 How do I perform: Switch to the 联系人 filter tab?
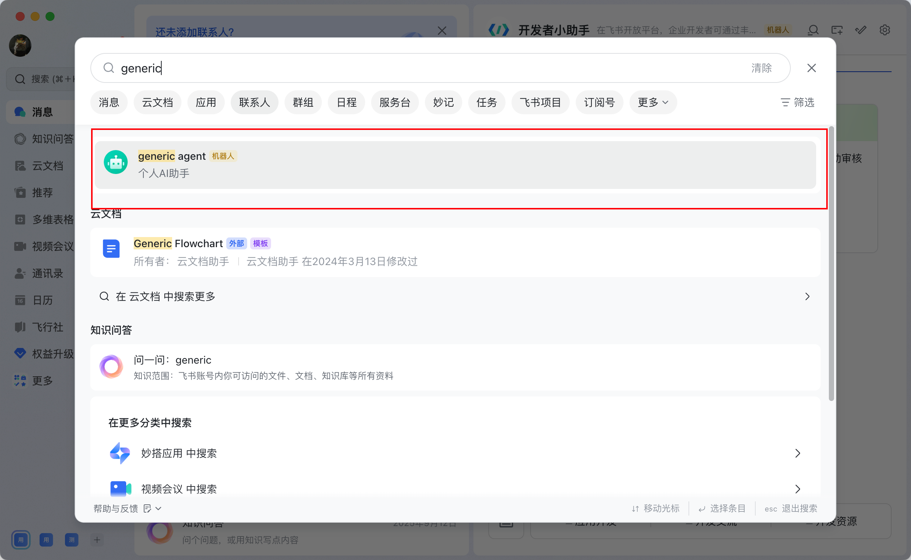point(254,102)
